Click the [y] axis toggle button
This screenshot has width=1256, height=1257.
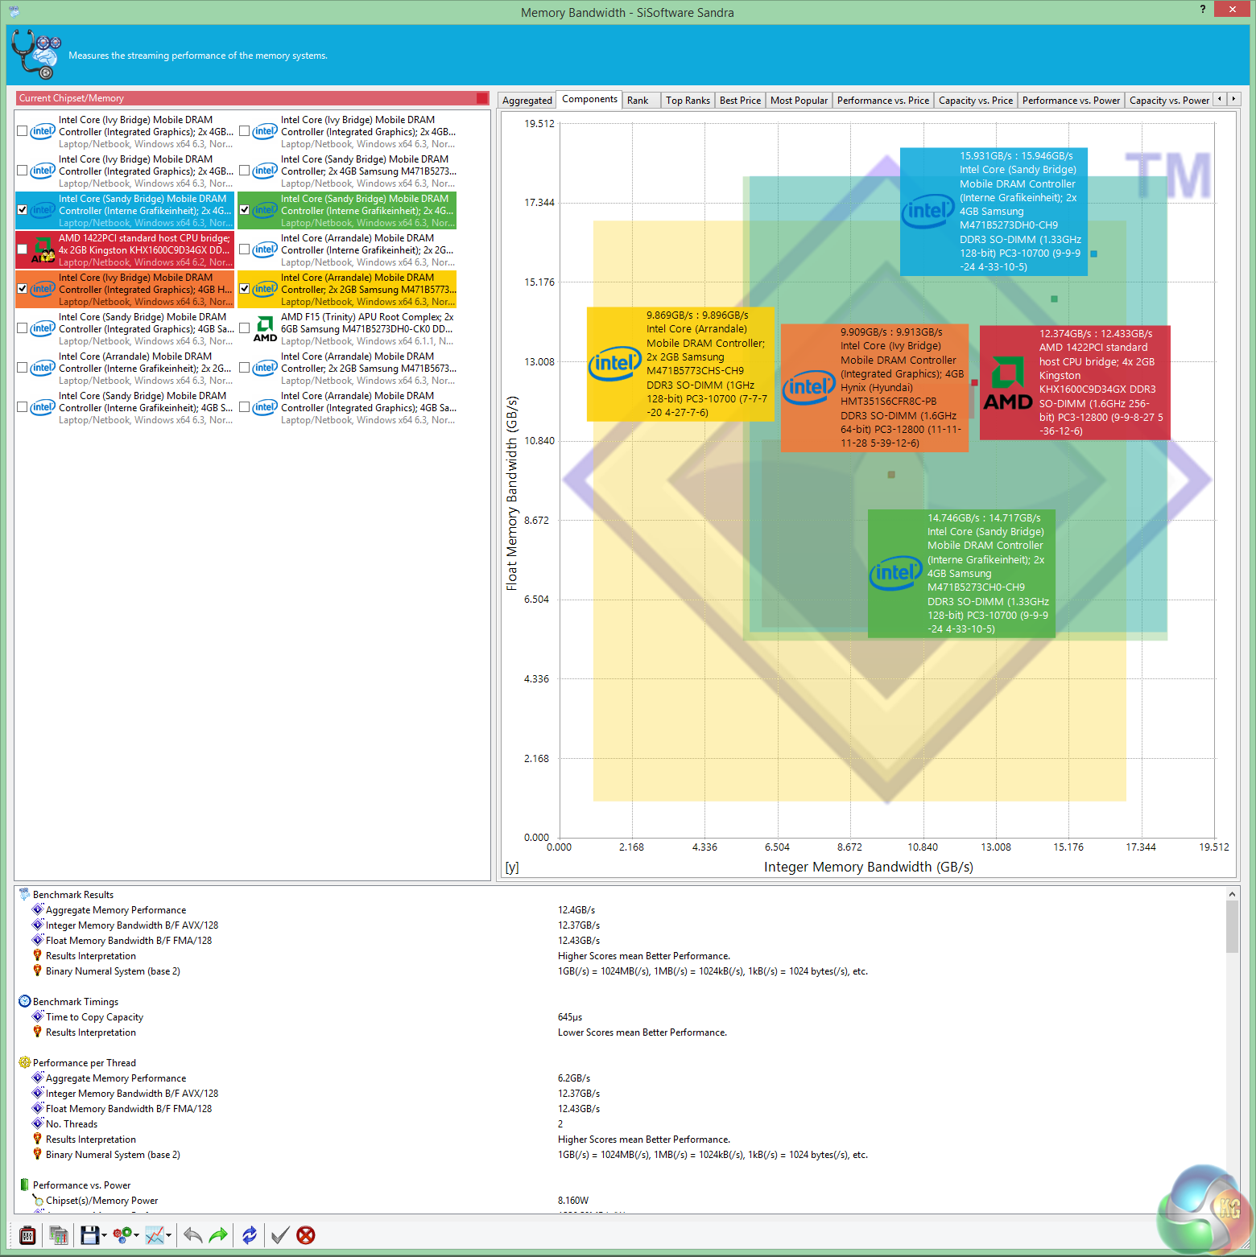pos(512,868)
